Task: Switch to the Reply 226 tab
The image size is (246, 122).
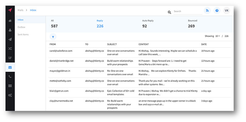Action: click(100, 24)
